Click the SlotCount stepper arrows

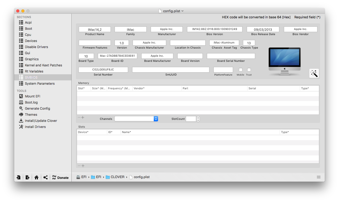click(198, 119)
